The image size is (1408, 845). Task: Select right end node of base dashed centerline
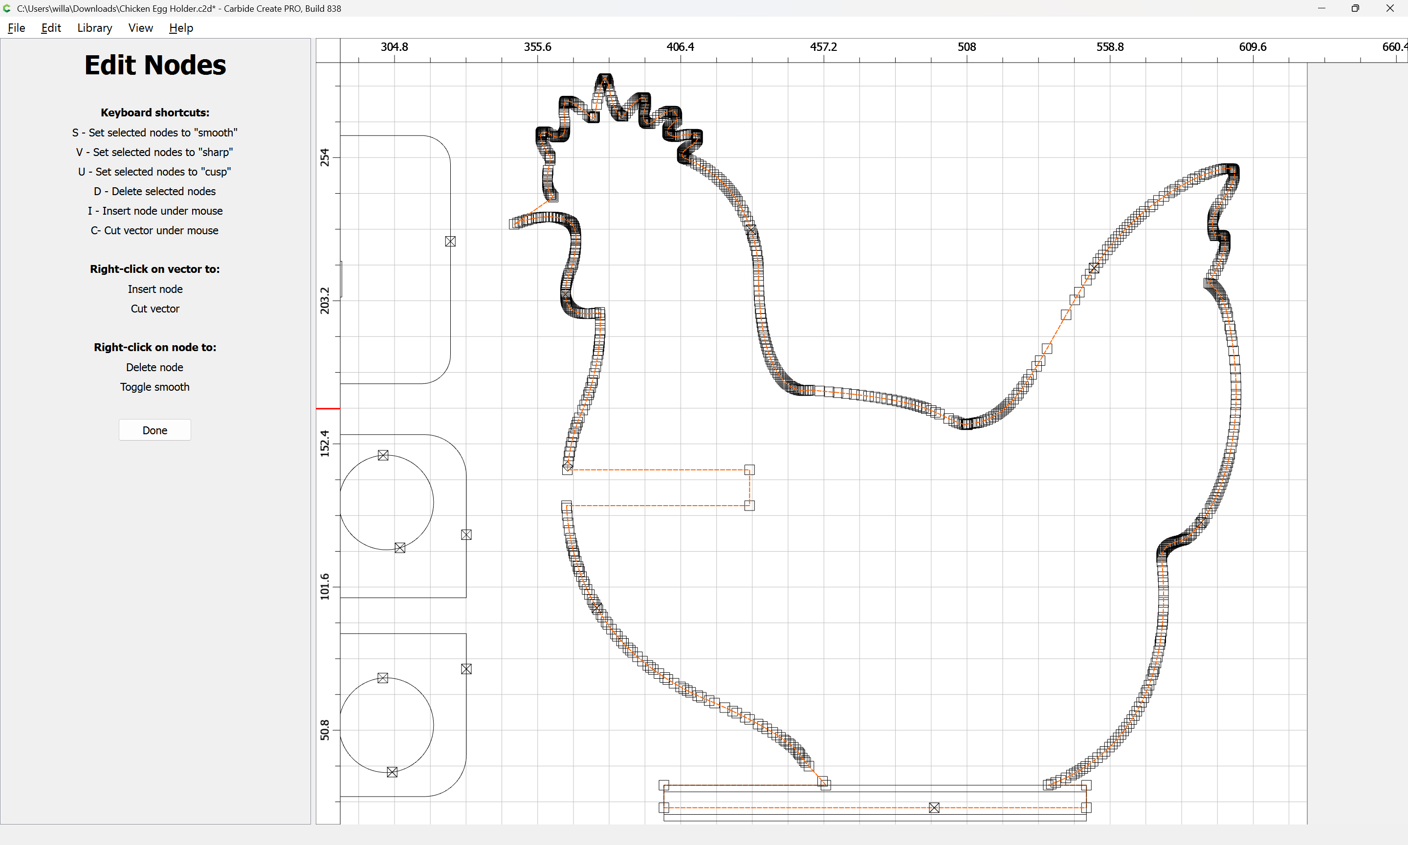point(1086,807)
